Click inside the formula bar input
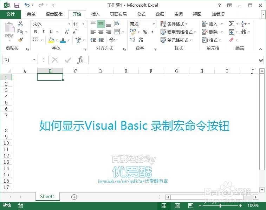 173,60
